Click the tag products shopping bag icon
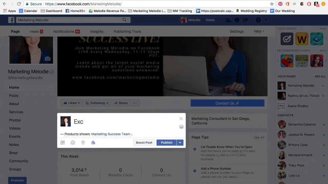 pyautogui.click(x=93, y=143)
